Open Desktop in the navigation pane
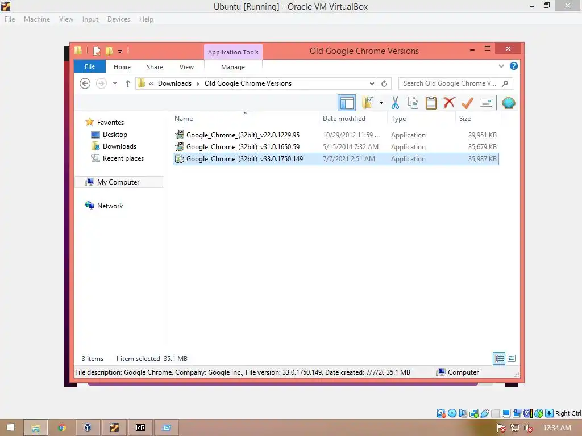582x436 pixels. click(115, 134)
